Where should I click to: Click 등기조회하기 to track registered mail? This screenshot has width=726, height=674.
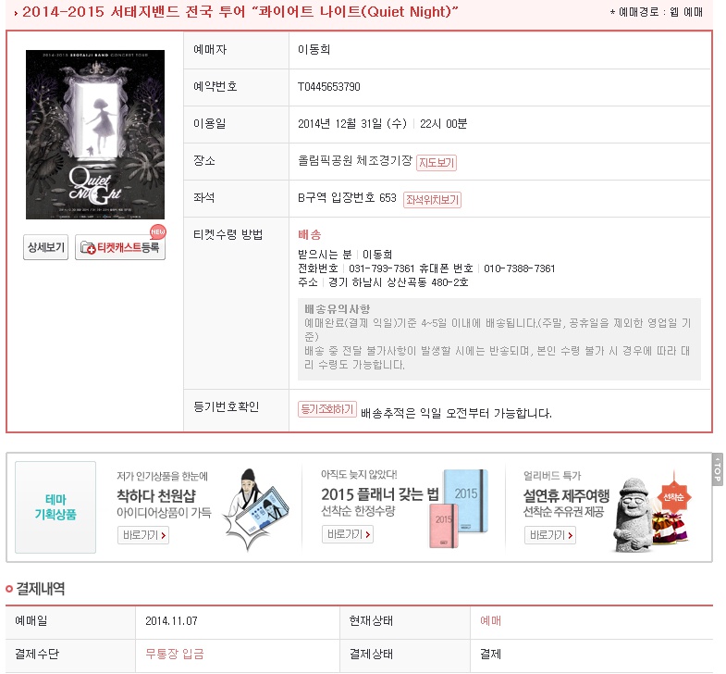click(x=326, y=409)
